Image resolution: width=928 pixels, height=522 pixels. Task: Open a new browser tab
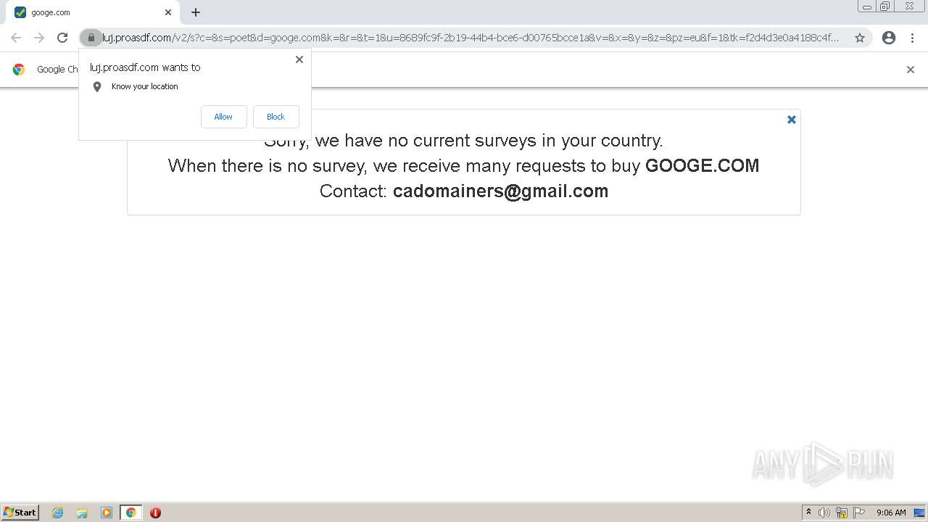(x=196, y=12)
